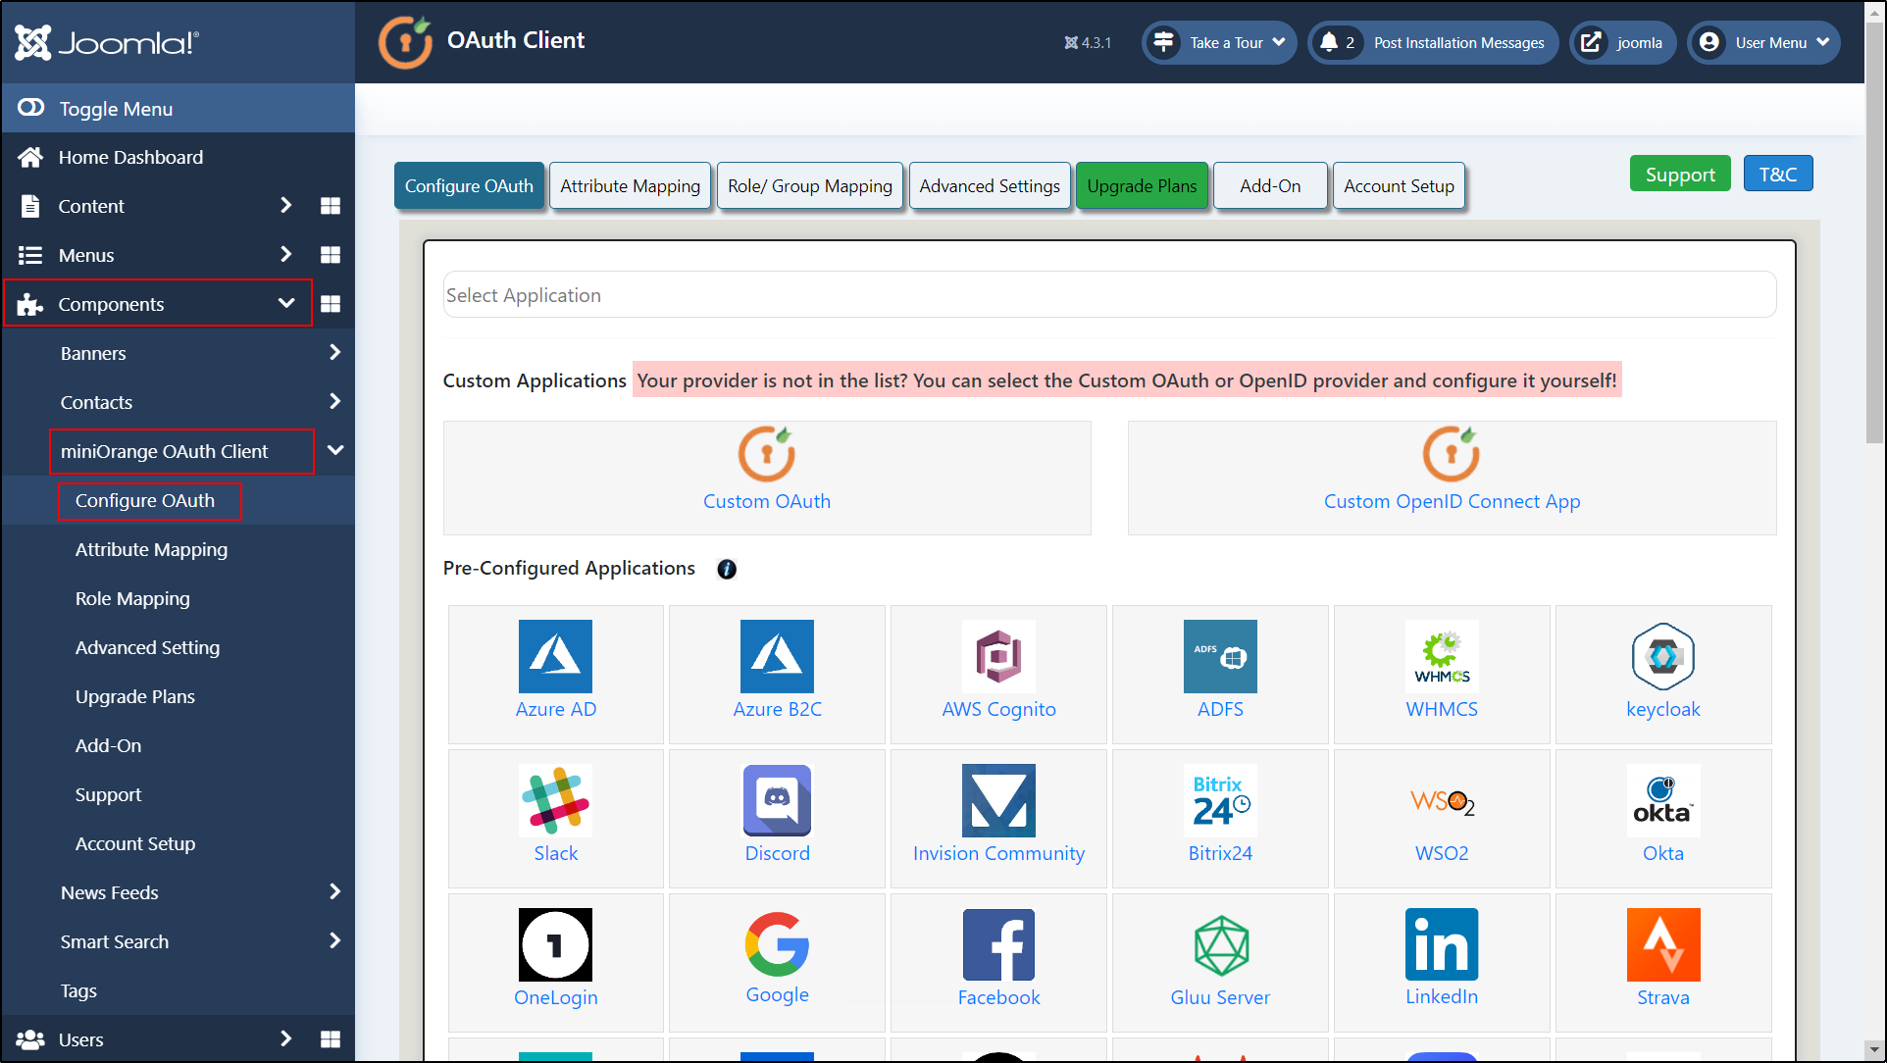This screenshot has width=1887, height=1063.
Task: Select the Configure OAuth tab
Action: click(469, 186)
